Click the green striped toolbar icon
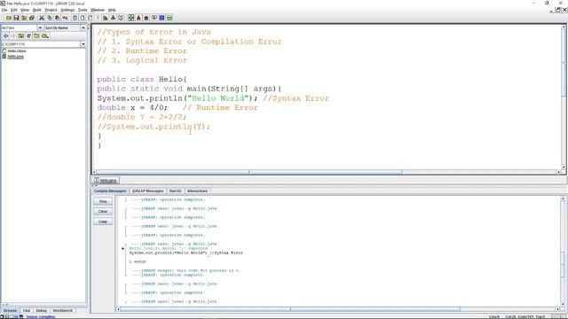This screenshot has width=568, height=319. (170, 18)
